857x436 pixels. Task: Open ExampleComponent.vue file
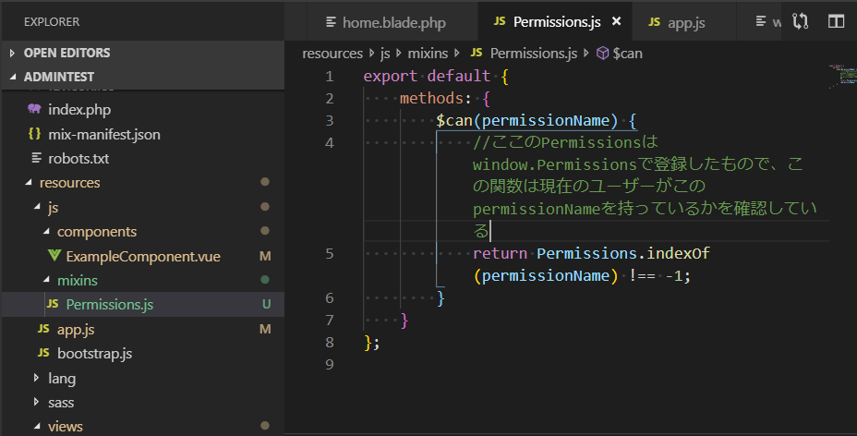[x=143, y=256]
